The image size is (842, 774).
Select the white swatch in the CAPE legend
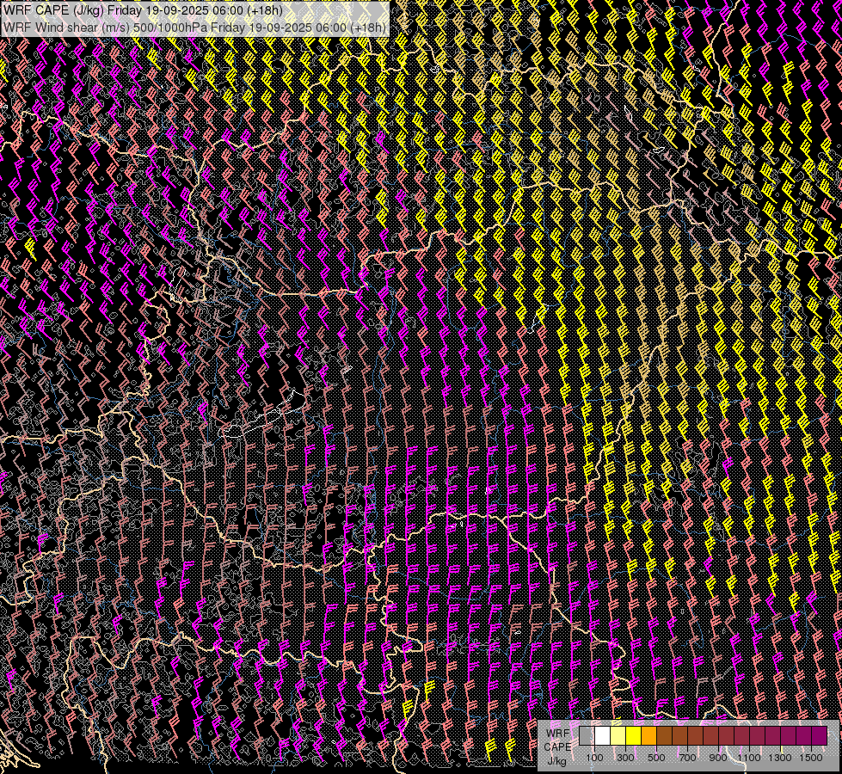602,735
